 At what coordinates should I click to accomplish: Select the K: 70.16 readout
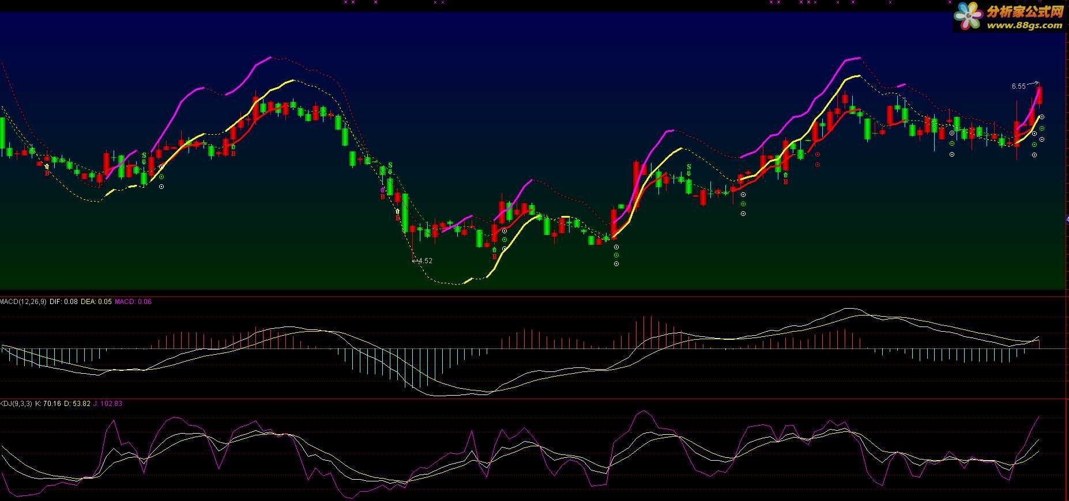click(48, 404)
